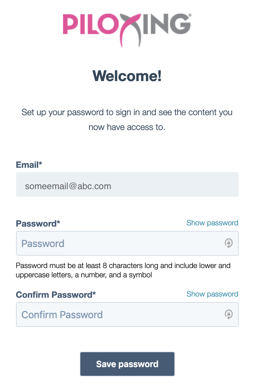Click the required asterisk beside Email

pos(40,164)
